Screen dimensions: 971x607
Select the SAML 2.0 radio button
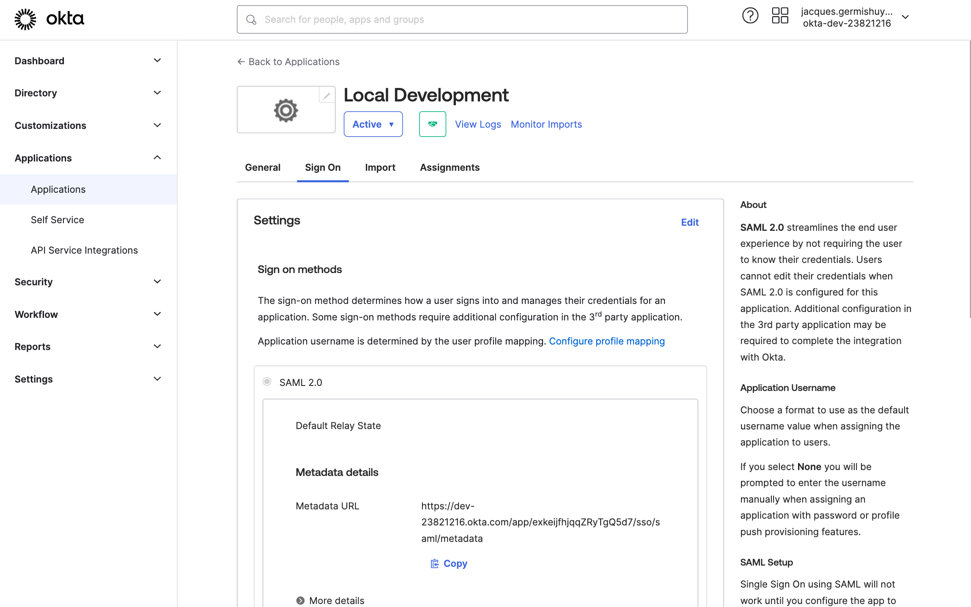(267, 382)
